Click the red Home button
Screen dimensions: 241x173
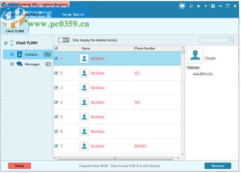point(19,166)
